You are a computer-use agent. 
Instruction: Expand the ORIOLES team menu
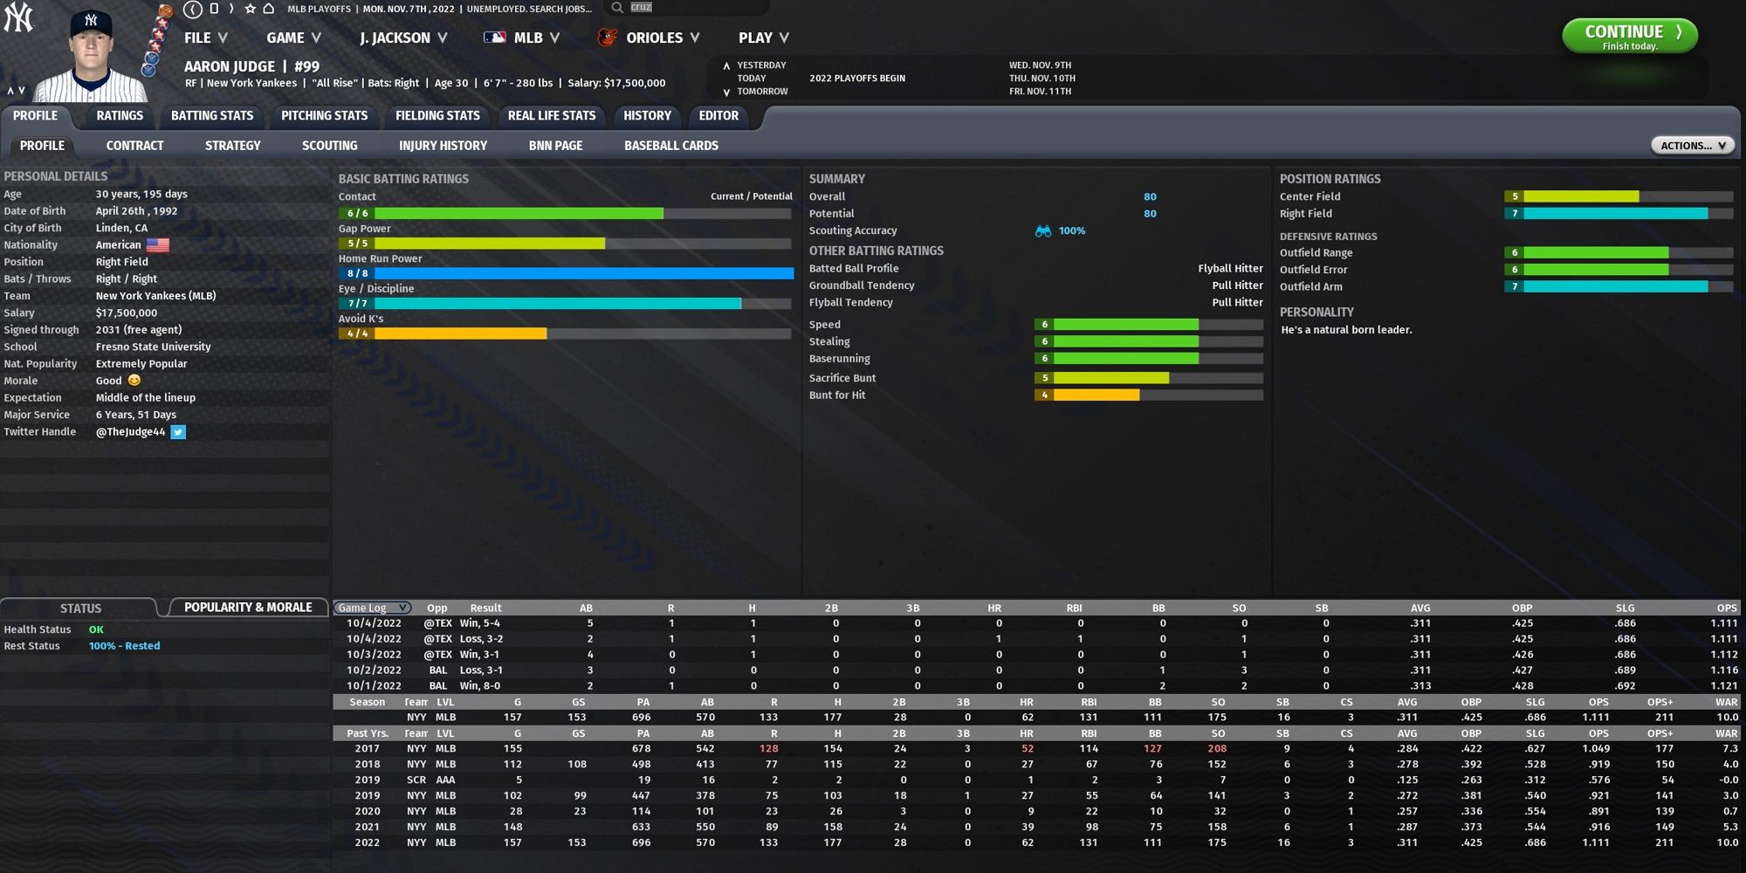click(663, 38)
